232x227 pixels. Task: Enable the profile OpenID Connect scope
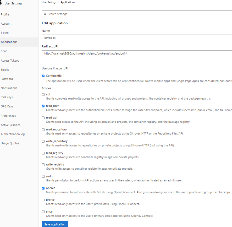coord(43,200)
